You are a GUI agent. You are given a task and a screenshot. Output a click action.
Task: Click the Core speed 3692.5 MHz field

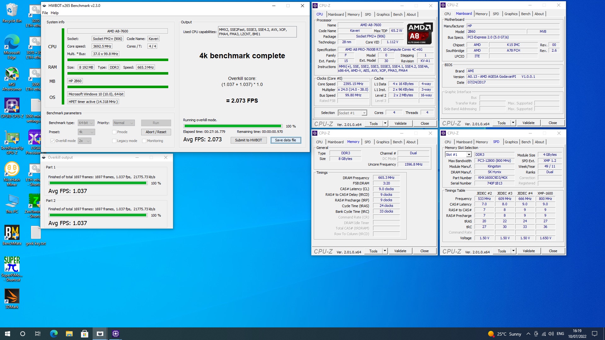pos(102,46)
